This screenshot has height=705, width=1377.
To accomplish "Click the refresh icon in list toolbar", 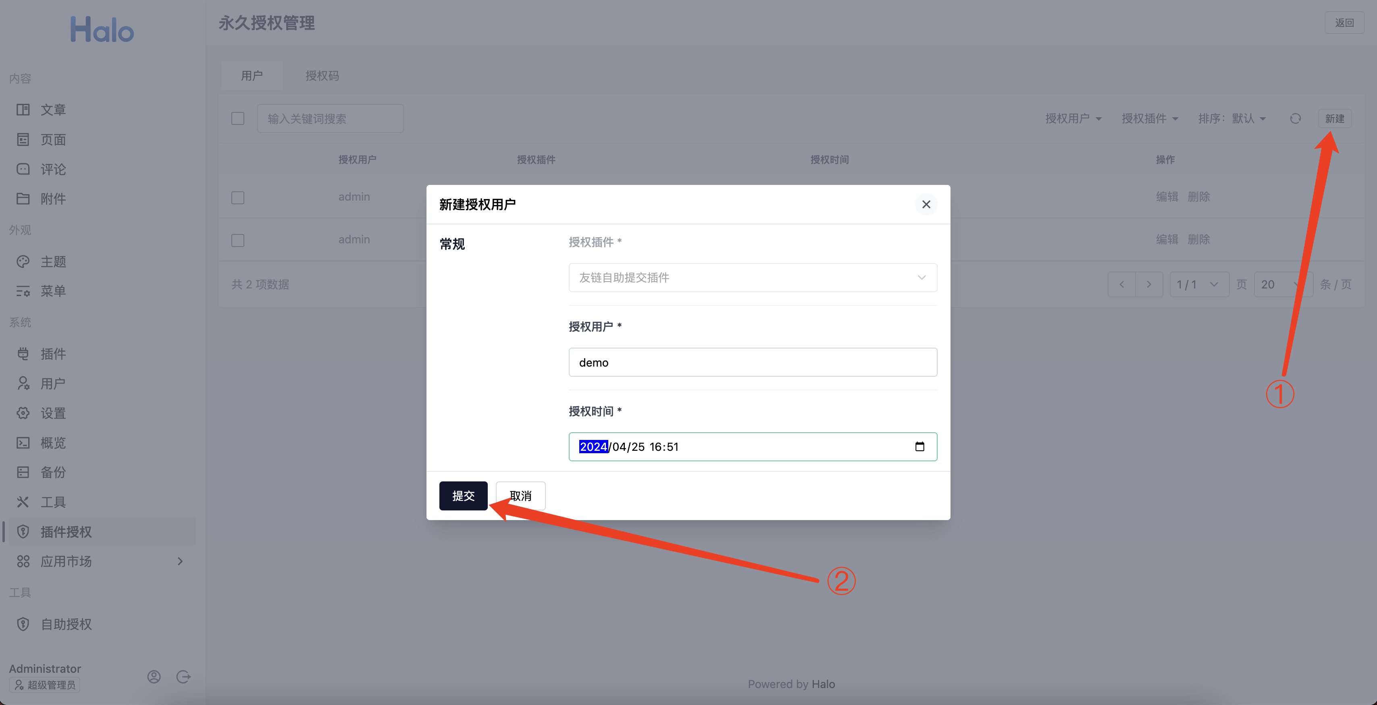I will click(x=1295, y=118).
